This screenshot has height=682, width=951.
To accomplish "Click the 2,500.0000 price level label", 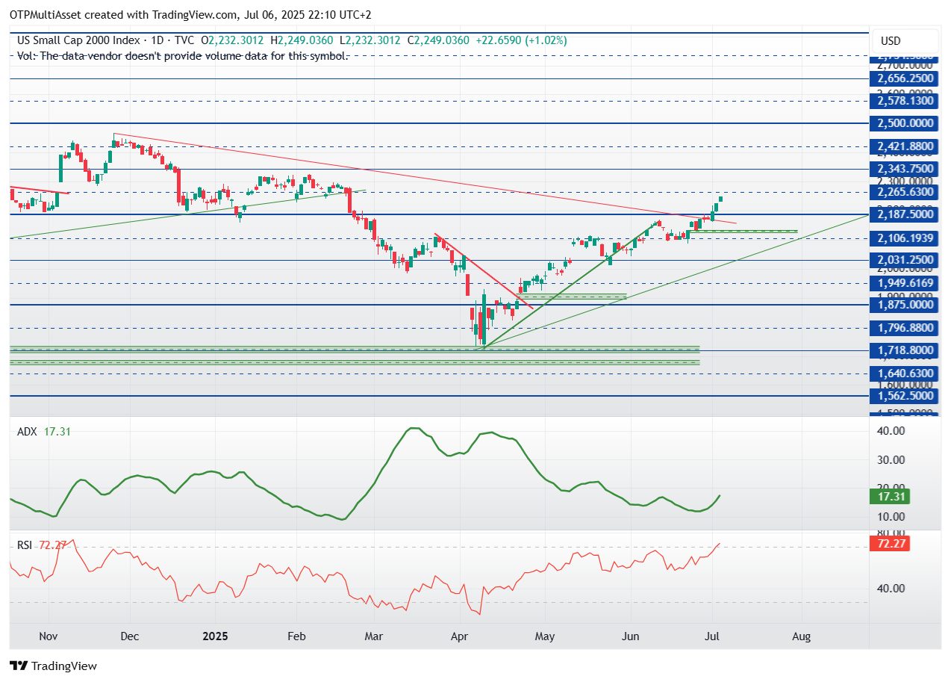I will [905, 123].
